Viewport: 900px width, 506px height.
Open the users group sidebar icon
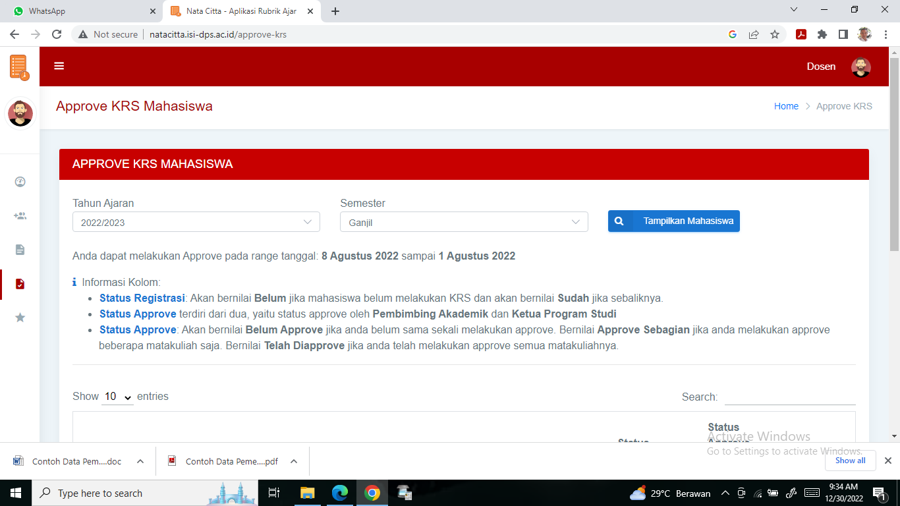click(x=20, y=215)
